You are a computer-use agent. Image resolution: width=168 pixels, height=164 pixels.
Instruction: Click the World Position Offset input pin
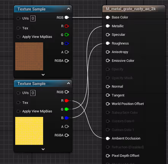(x=108, y=104)
